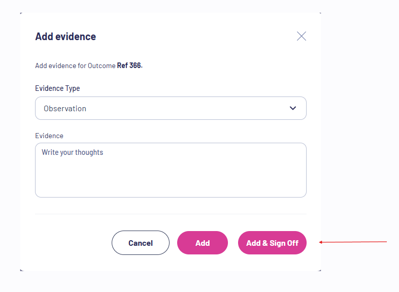This screenshot has height=292, width=399.
Task: Click the Add evidence for Outcome text
Action: [75, 66]
